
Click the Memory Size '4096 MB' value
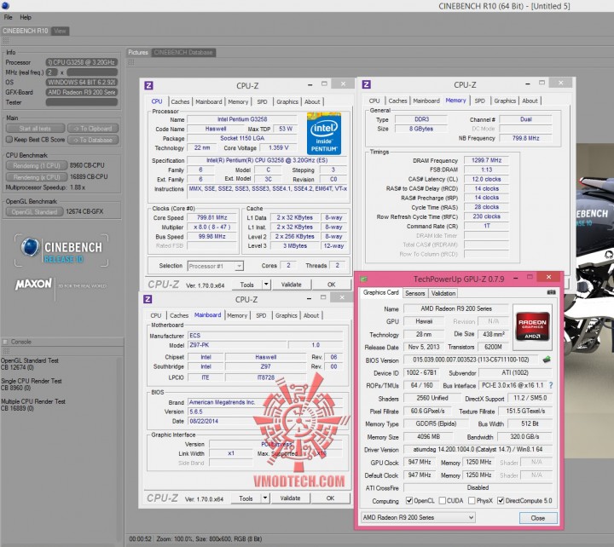coord(428,436)
